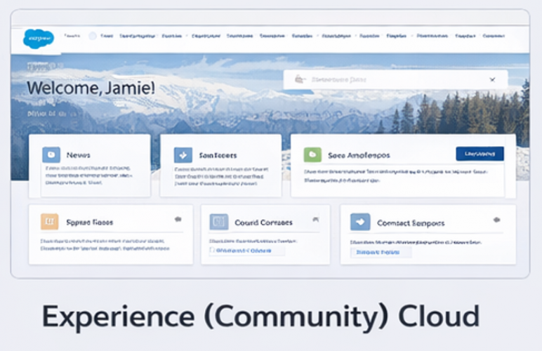
Task: Click the last item in the top navigation bar
Action: point(494,36)
